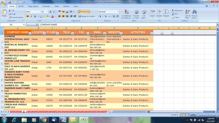
Task: Expand the ACTIVITIES column filter dropdown
Action: pos(151,34)
